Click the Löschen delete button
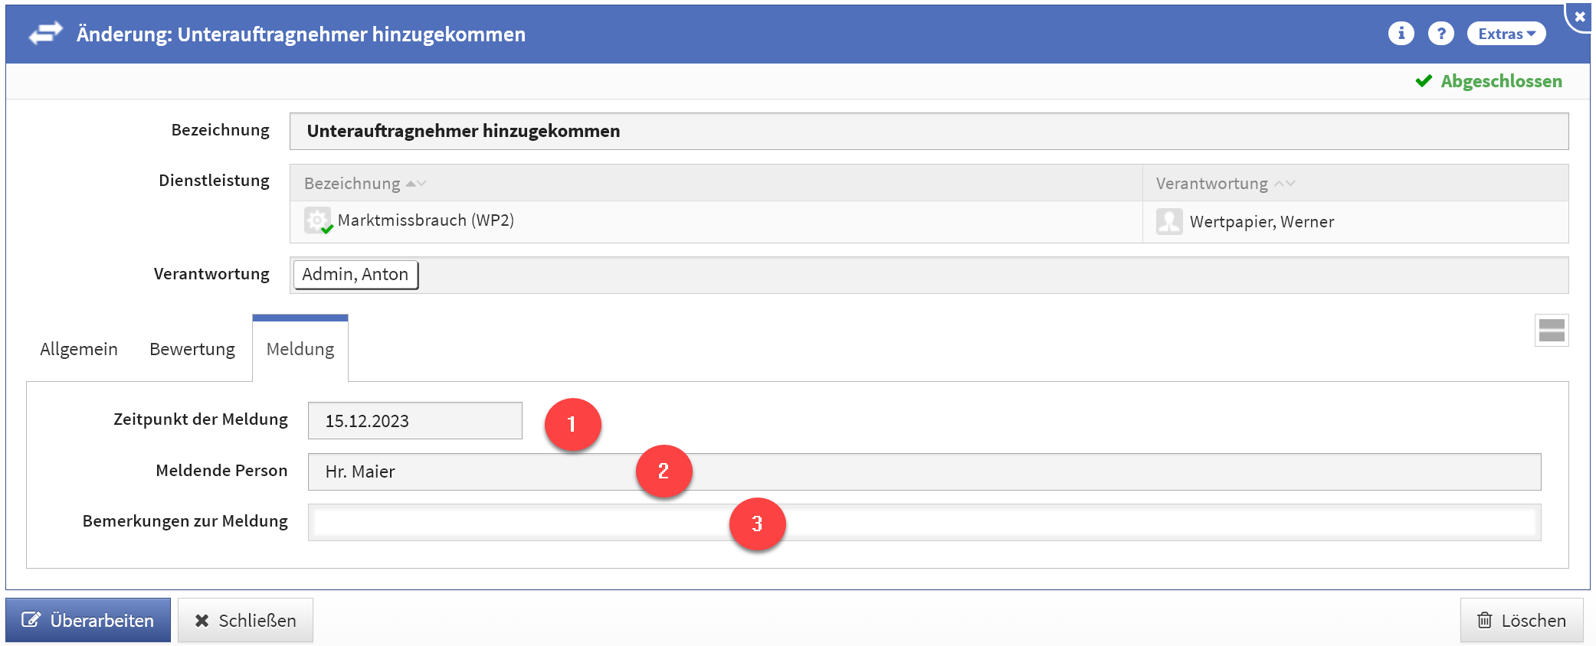 pyautogui.click(x=1521, y=620)
